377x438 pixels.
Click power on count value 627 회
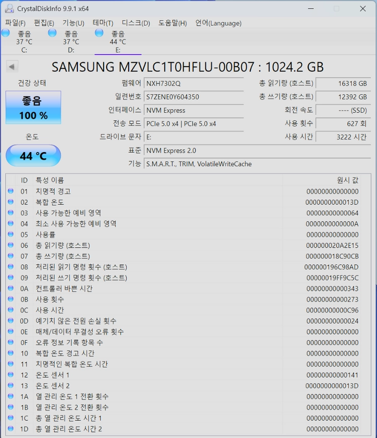click(343, 123)
